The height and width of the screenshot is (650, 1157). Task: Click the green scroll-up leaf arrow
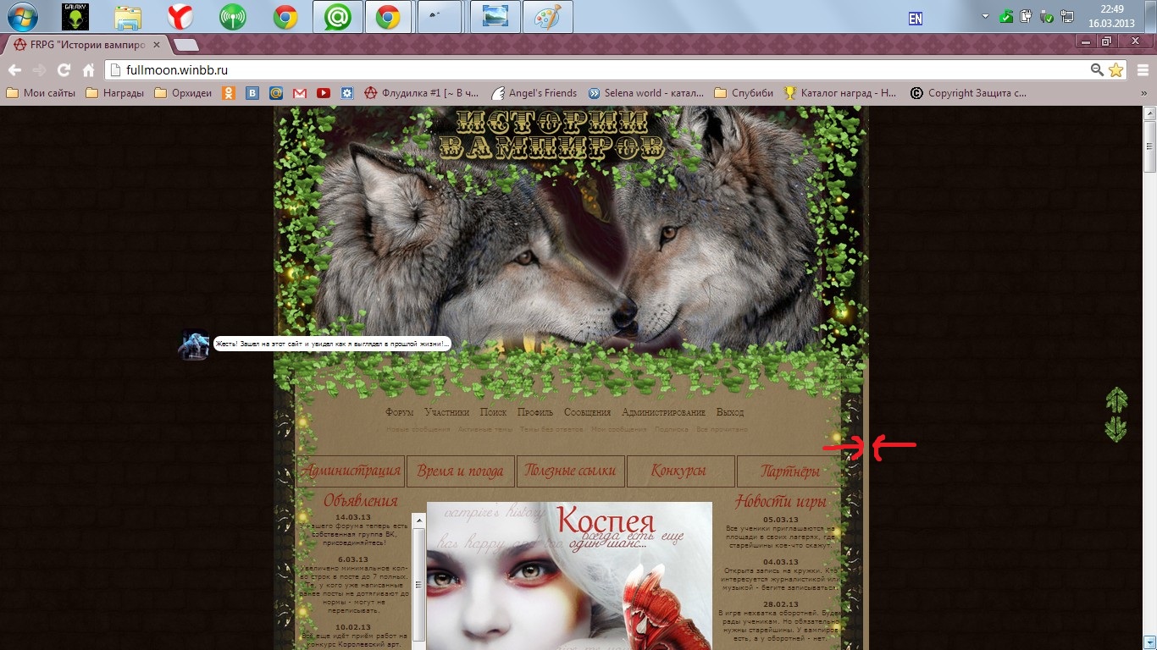[1116, 400]
